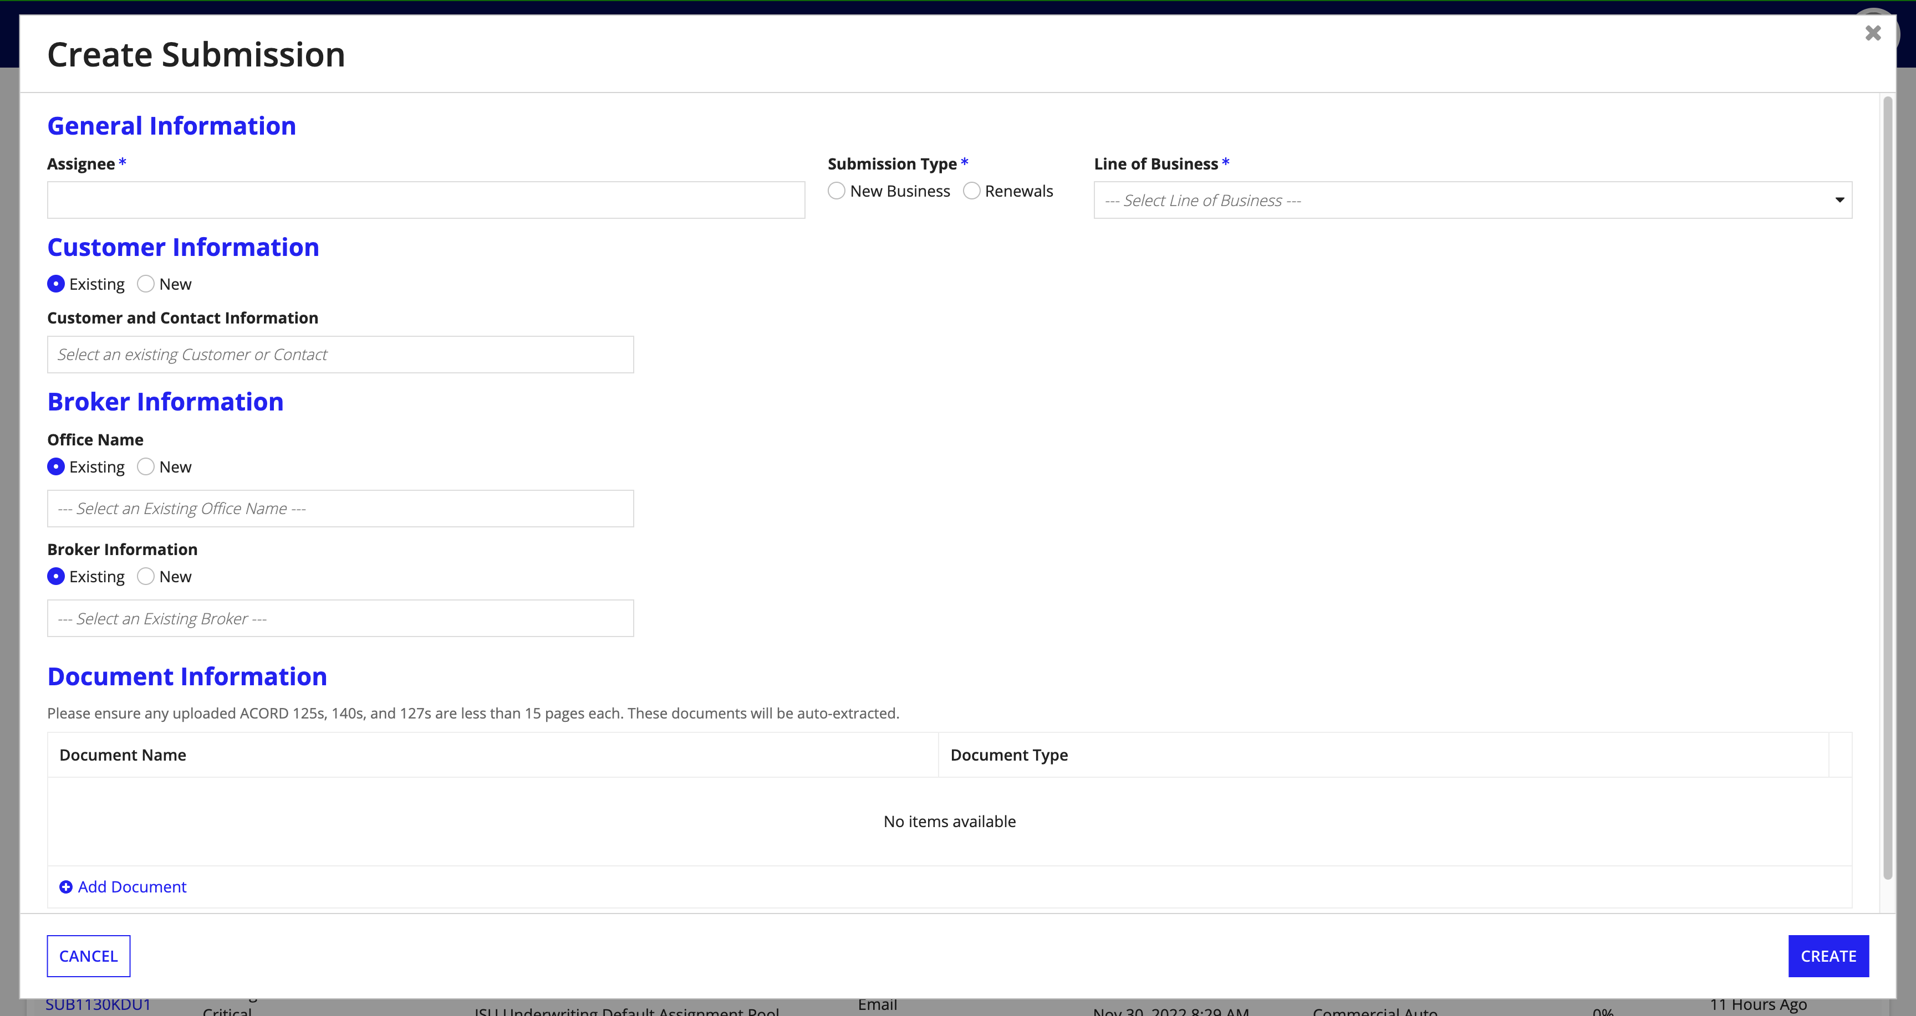The image size is (1916, 1016).
Task: Open the Line of Business dropdown arrow
Action: click(x=1838, y=200)
